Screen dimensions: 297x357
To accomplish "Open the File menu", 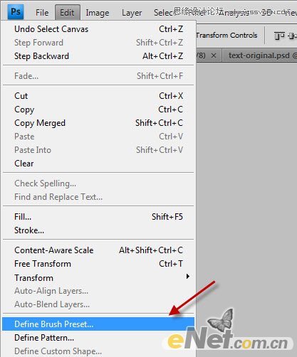I will 42,13.
